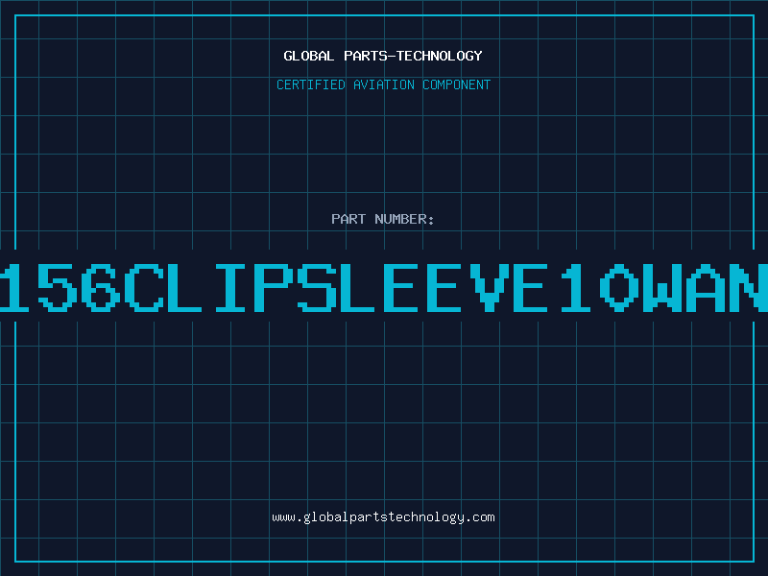
Task: Select the 'CERTIFIED AVIATION COMPONENT' subtitle
Action: (x=383, y=84)
